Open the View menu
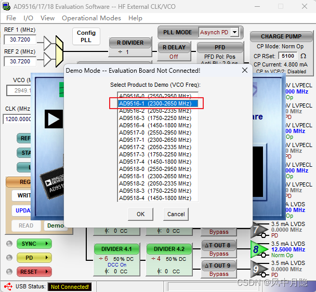 click(48, 18)
